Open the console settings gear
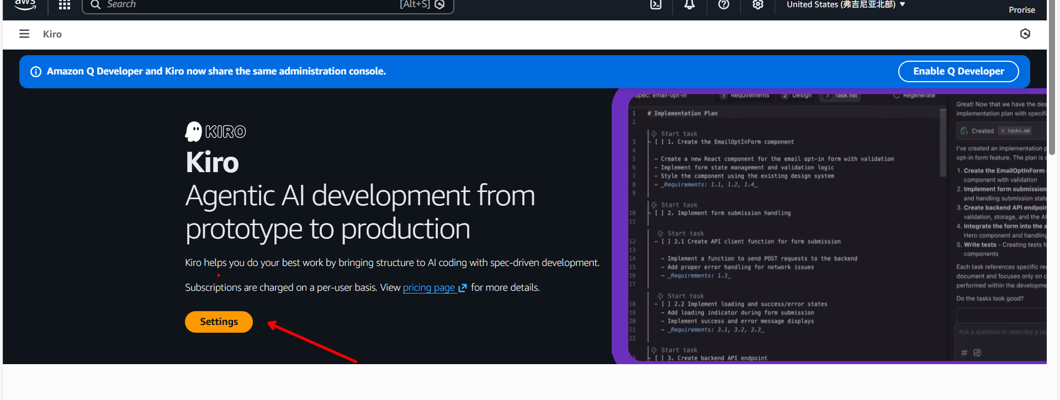1060x400 pixels. [x=758, y=5]
